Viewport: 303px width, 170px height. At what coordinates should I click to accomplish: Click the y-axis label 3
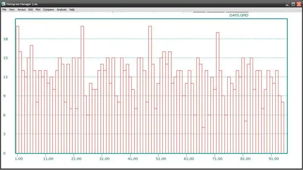point(5,134)
